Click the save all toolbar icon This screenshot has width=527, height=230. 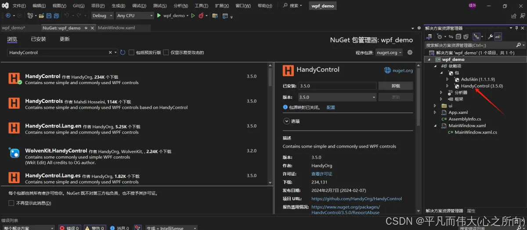pyautogui.click(x=56, y=15)
